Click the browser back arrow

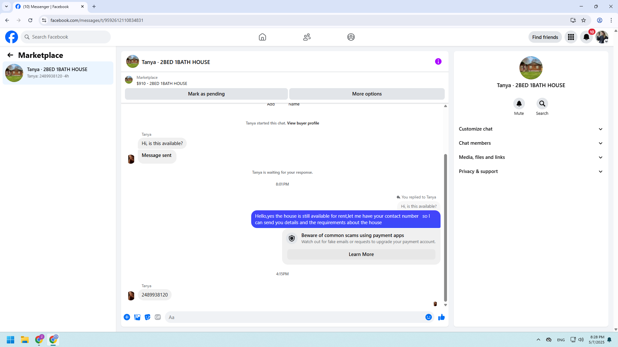[x=7, y=20]
